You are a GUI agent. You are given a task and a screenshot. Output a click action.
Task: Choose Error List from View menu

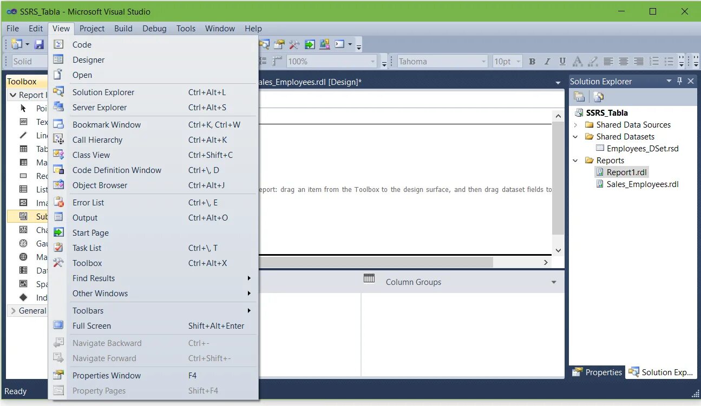pyautogui.click(x=154, y=203)
